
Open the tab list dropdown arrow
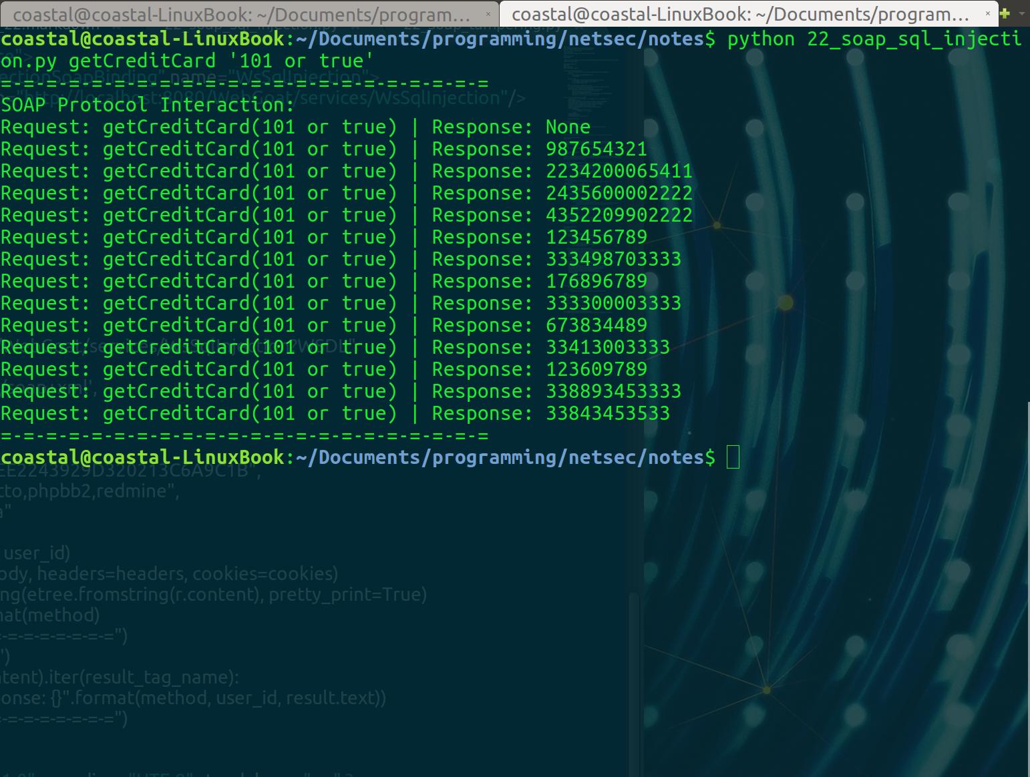click(1021, 13)
